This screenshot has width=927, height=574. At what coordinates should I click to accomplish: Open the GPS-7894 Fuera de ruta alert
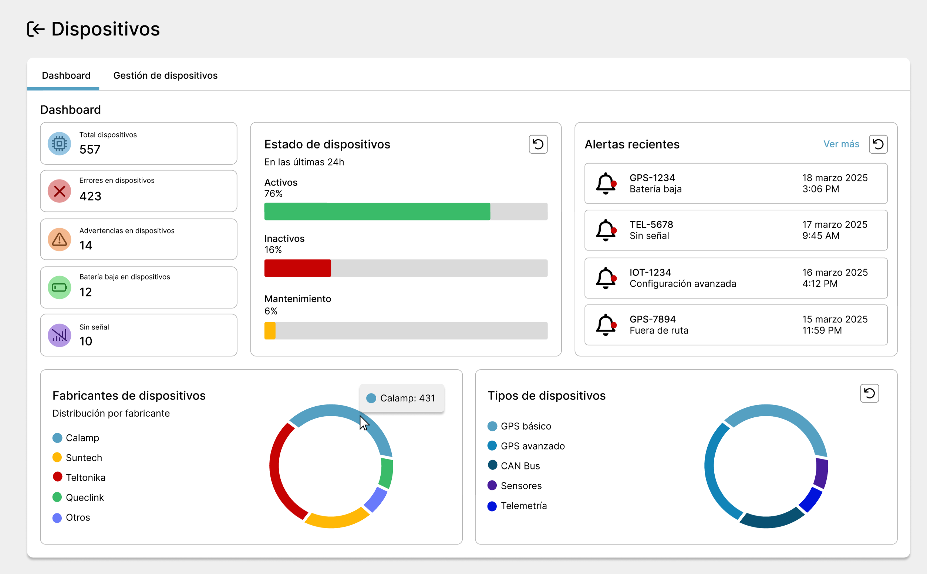[x=735, y=325]
